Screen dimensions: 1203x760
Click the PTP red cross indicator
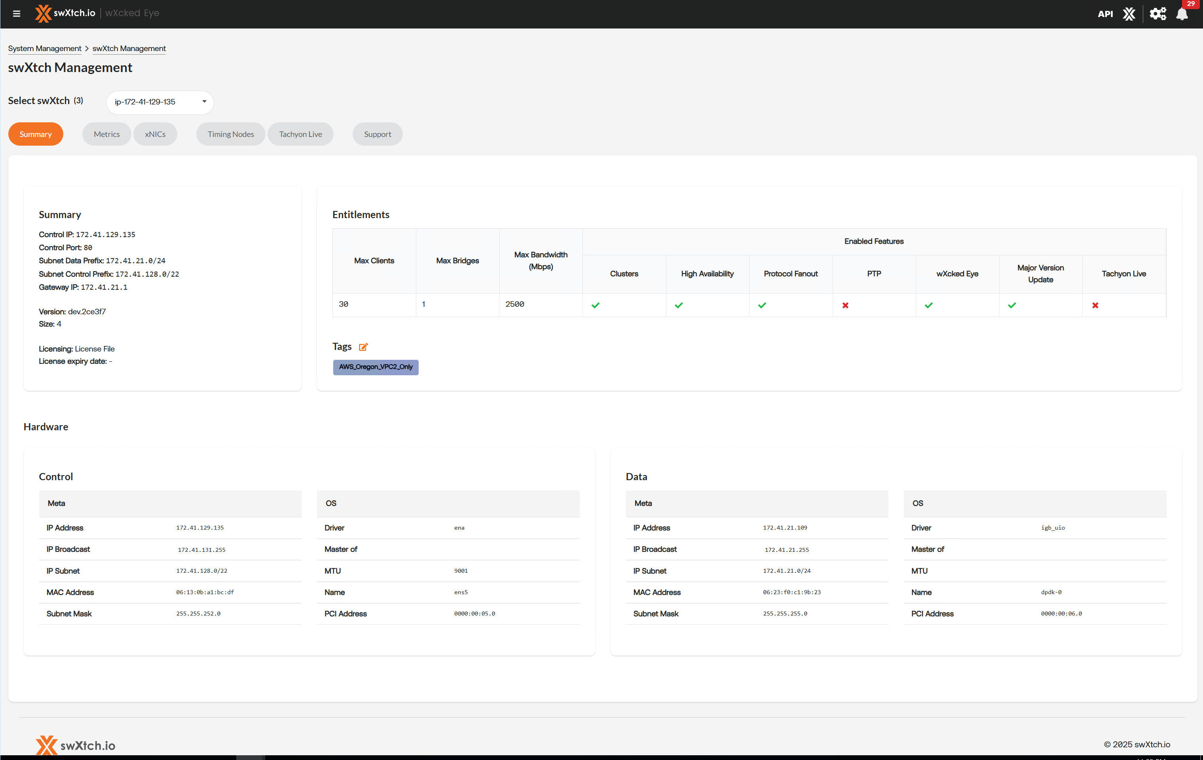point(845,305)
